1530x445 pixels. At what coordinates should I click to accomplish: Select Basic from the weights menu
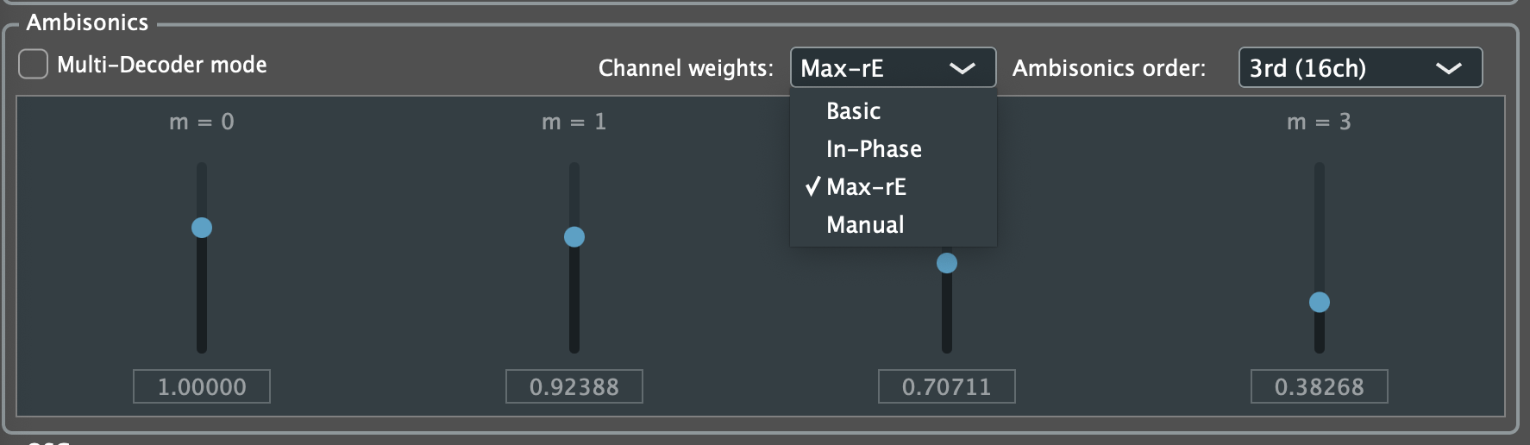pyautogui.click(x=853, y=111)
